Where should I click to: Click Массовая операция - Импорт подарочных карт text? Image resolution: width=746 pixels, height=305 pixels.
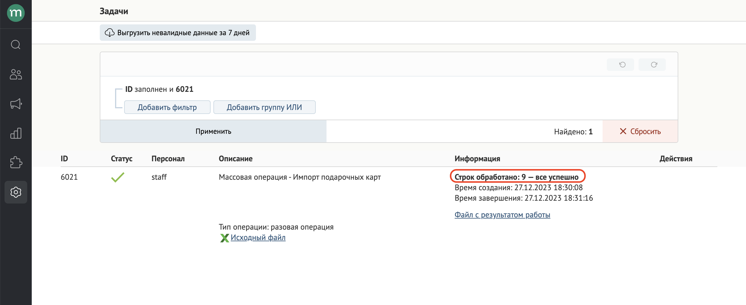pyautogui.click(x=300, y=177)
